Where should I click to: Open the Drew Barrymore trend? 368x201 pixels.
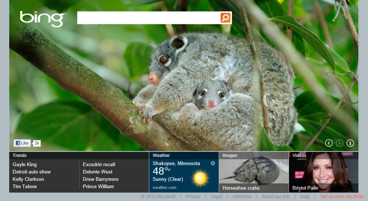point(101,179)
